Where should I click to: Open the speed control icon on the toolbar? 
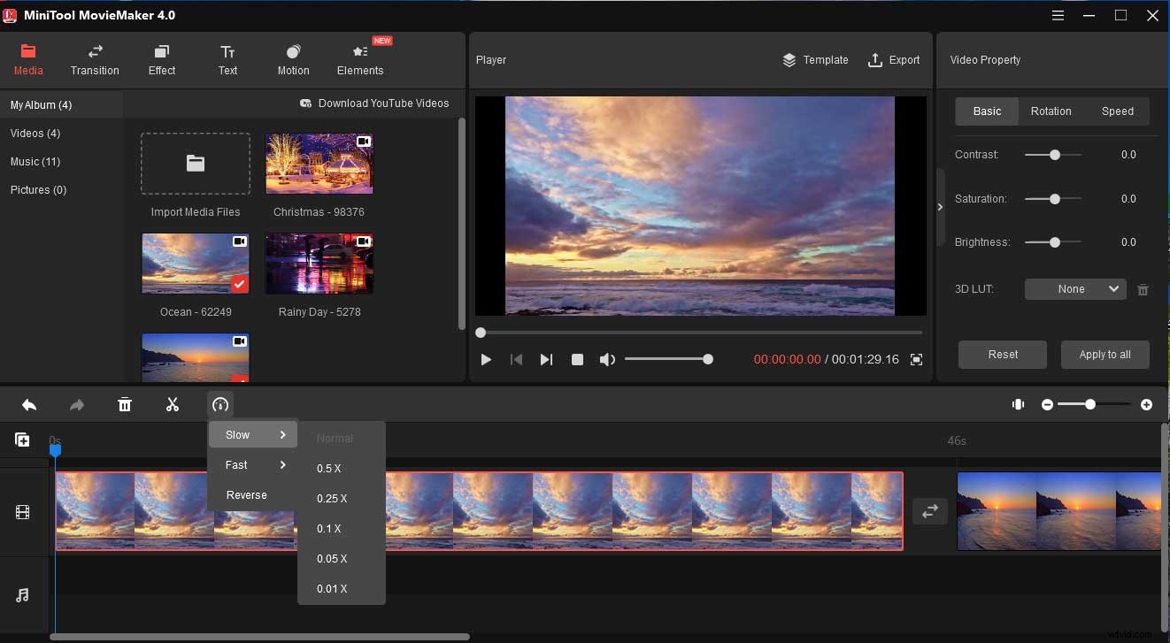(x=219, y=404)
